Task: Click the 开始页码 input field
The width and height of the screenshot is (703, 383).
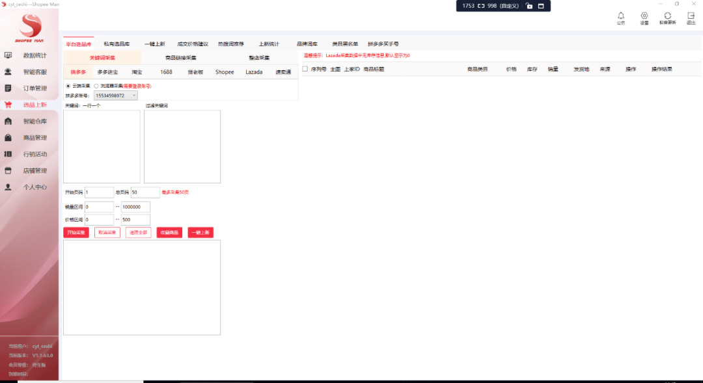Action: (x=99, y=192)
